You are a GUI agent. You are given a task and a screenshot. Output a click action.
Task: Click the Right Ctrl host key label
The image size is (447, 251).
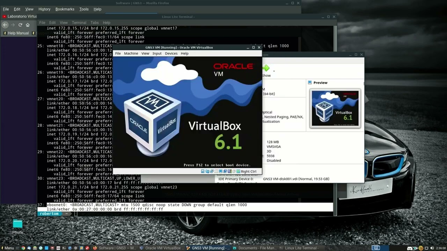tap(249, 172)
